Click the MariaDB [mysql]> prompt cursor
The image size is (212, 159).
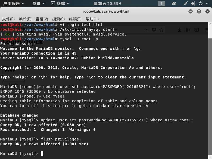(x=42, y=153)
